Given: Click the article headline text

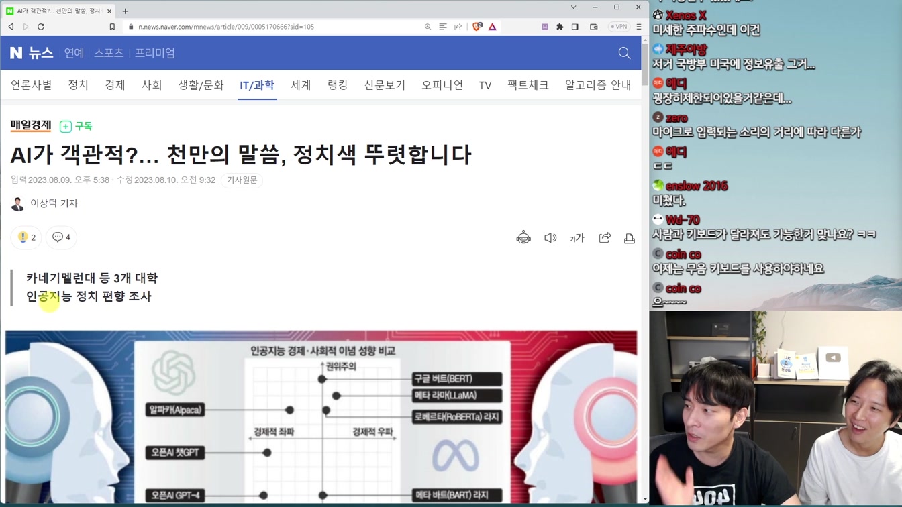Looking at the screenshot, I should tap(241, 154).
